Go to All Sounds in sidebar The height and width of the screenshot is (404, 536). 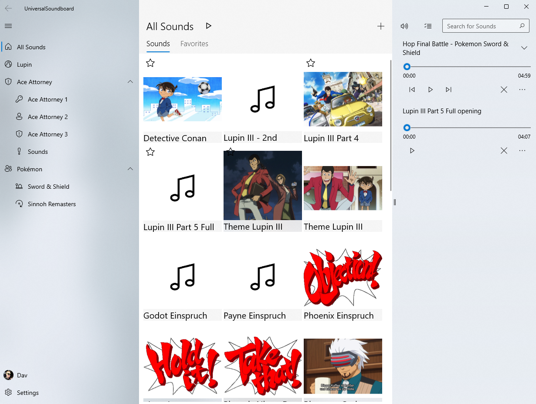pos(70,47)
